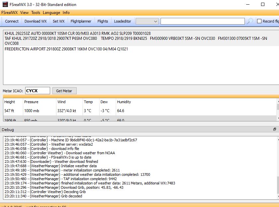
Task: Open the Language menu
Action: (x=51, y=13)
